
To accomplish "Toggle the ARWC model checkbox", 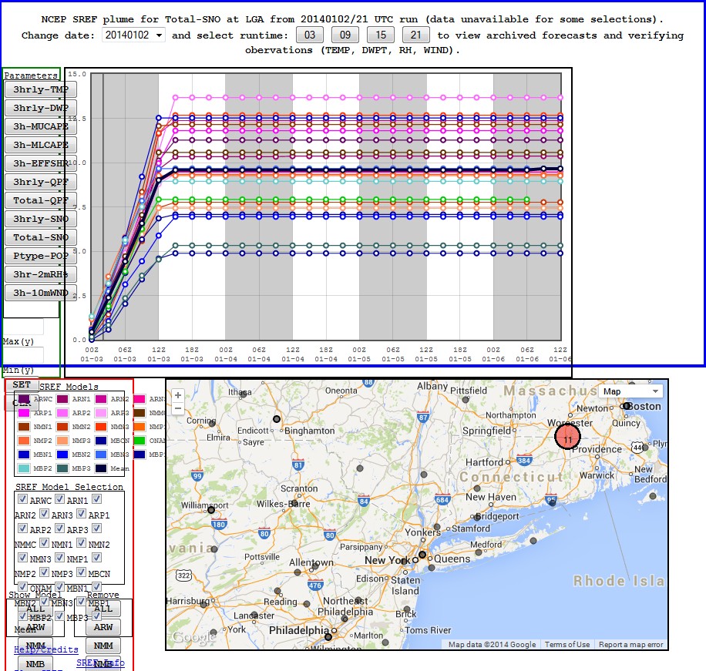I will click(x=23, y=499).
